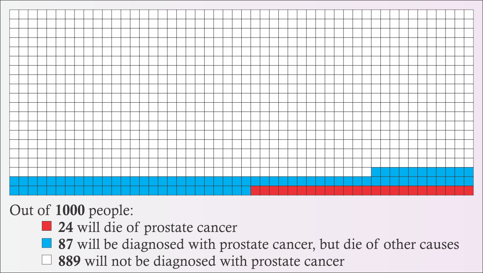This screenshot has width=483, height=273.
Task: Click the word 'people:' after 1000
Action: click(x=111, y=211)
